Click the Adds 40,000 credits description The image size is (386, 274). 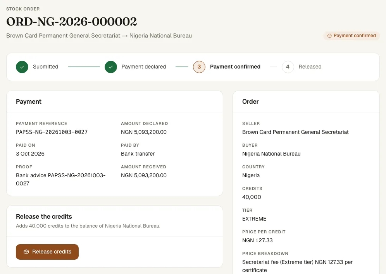88,226
